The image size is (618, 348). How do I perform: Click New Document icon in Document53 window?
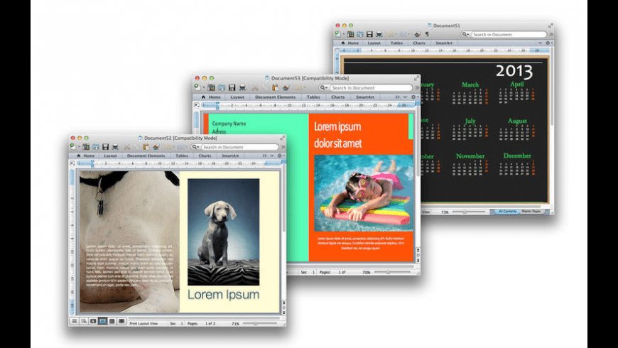tap(197, 87)
